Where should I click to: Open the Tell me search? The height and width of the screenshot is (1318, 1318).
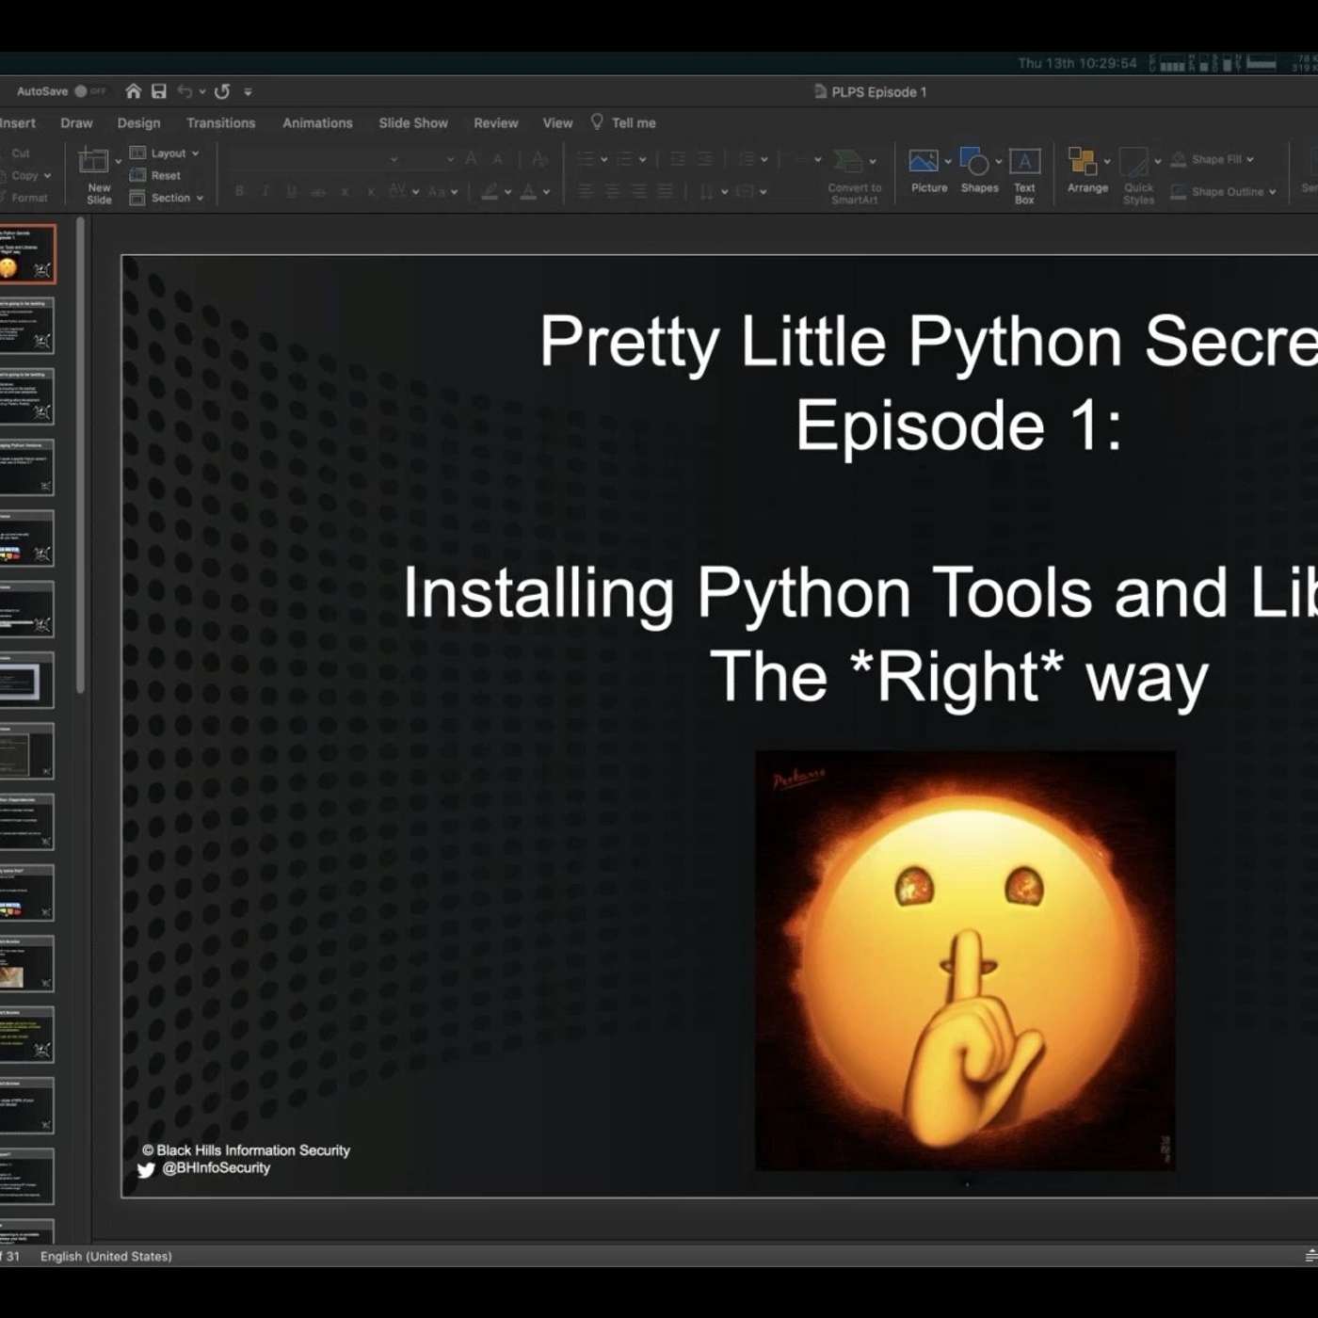623,122
